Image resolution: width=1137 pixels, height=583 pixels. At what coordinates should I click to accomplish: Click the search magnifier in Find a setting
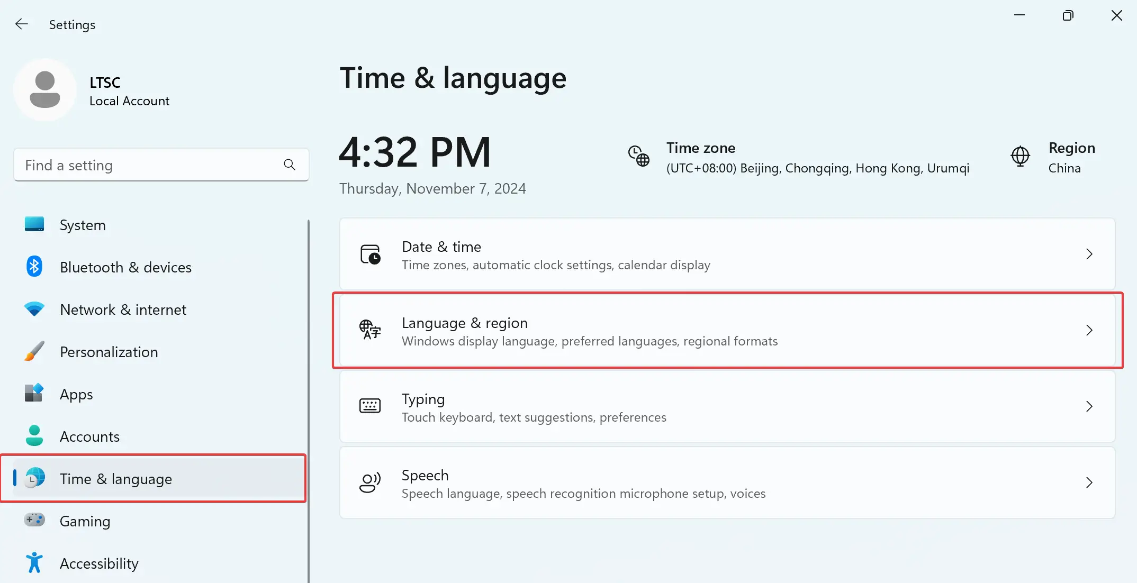point(290,165)
